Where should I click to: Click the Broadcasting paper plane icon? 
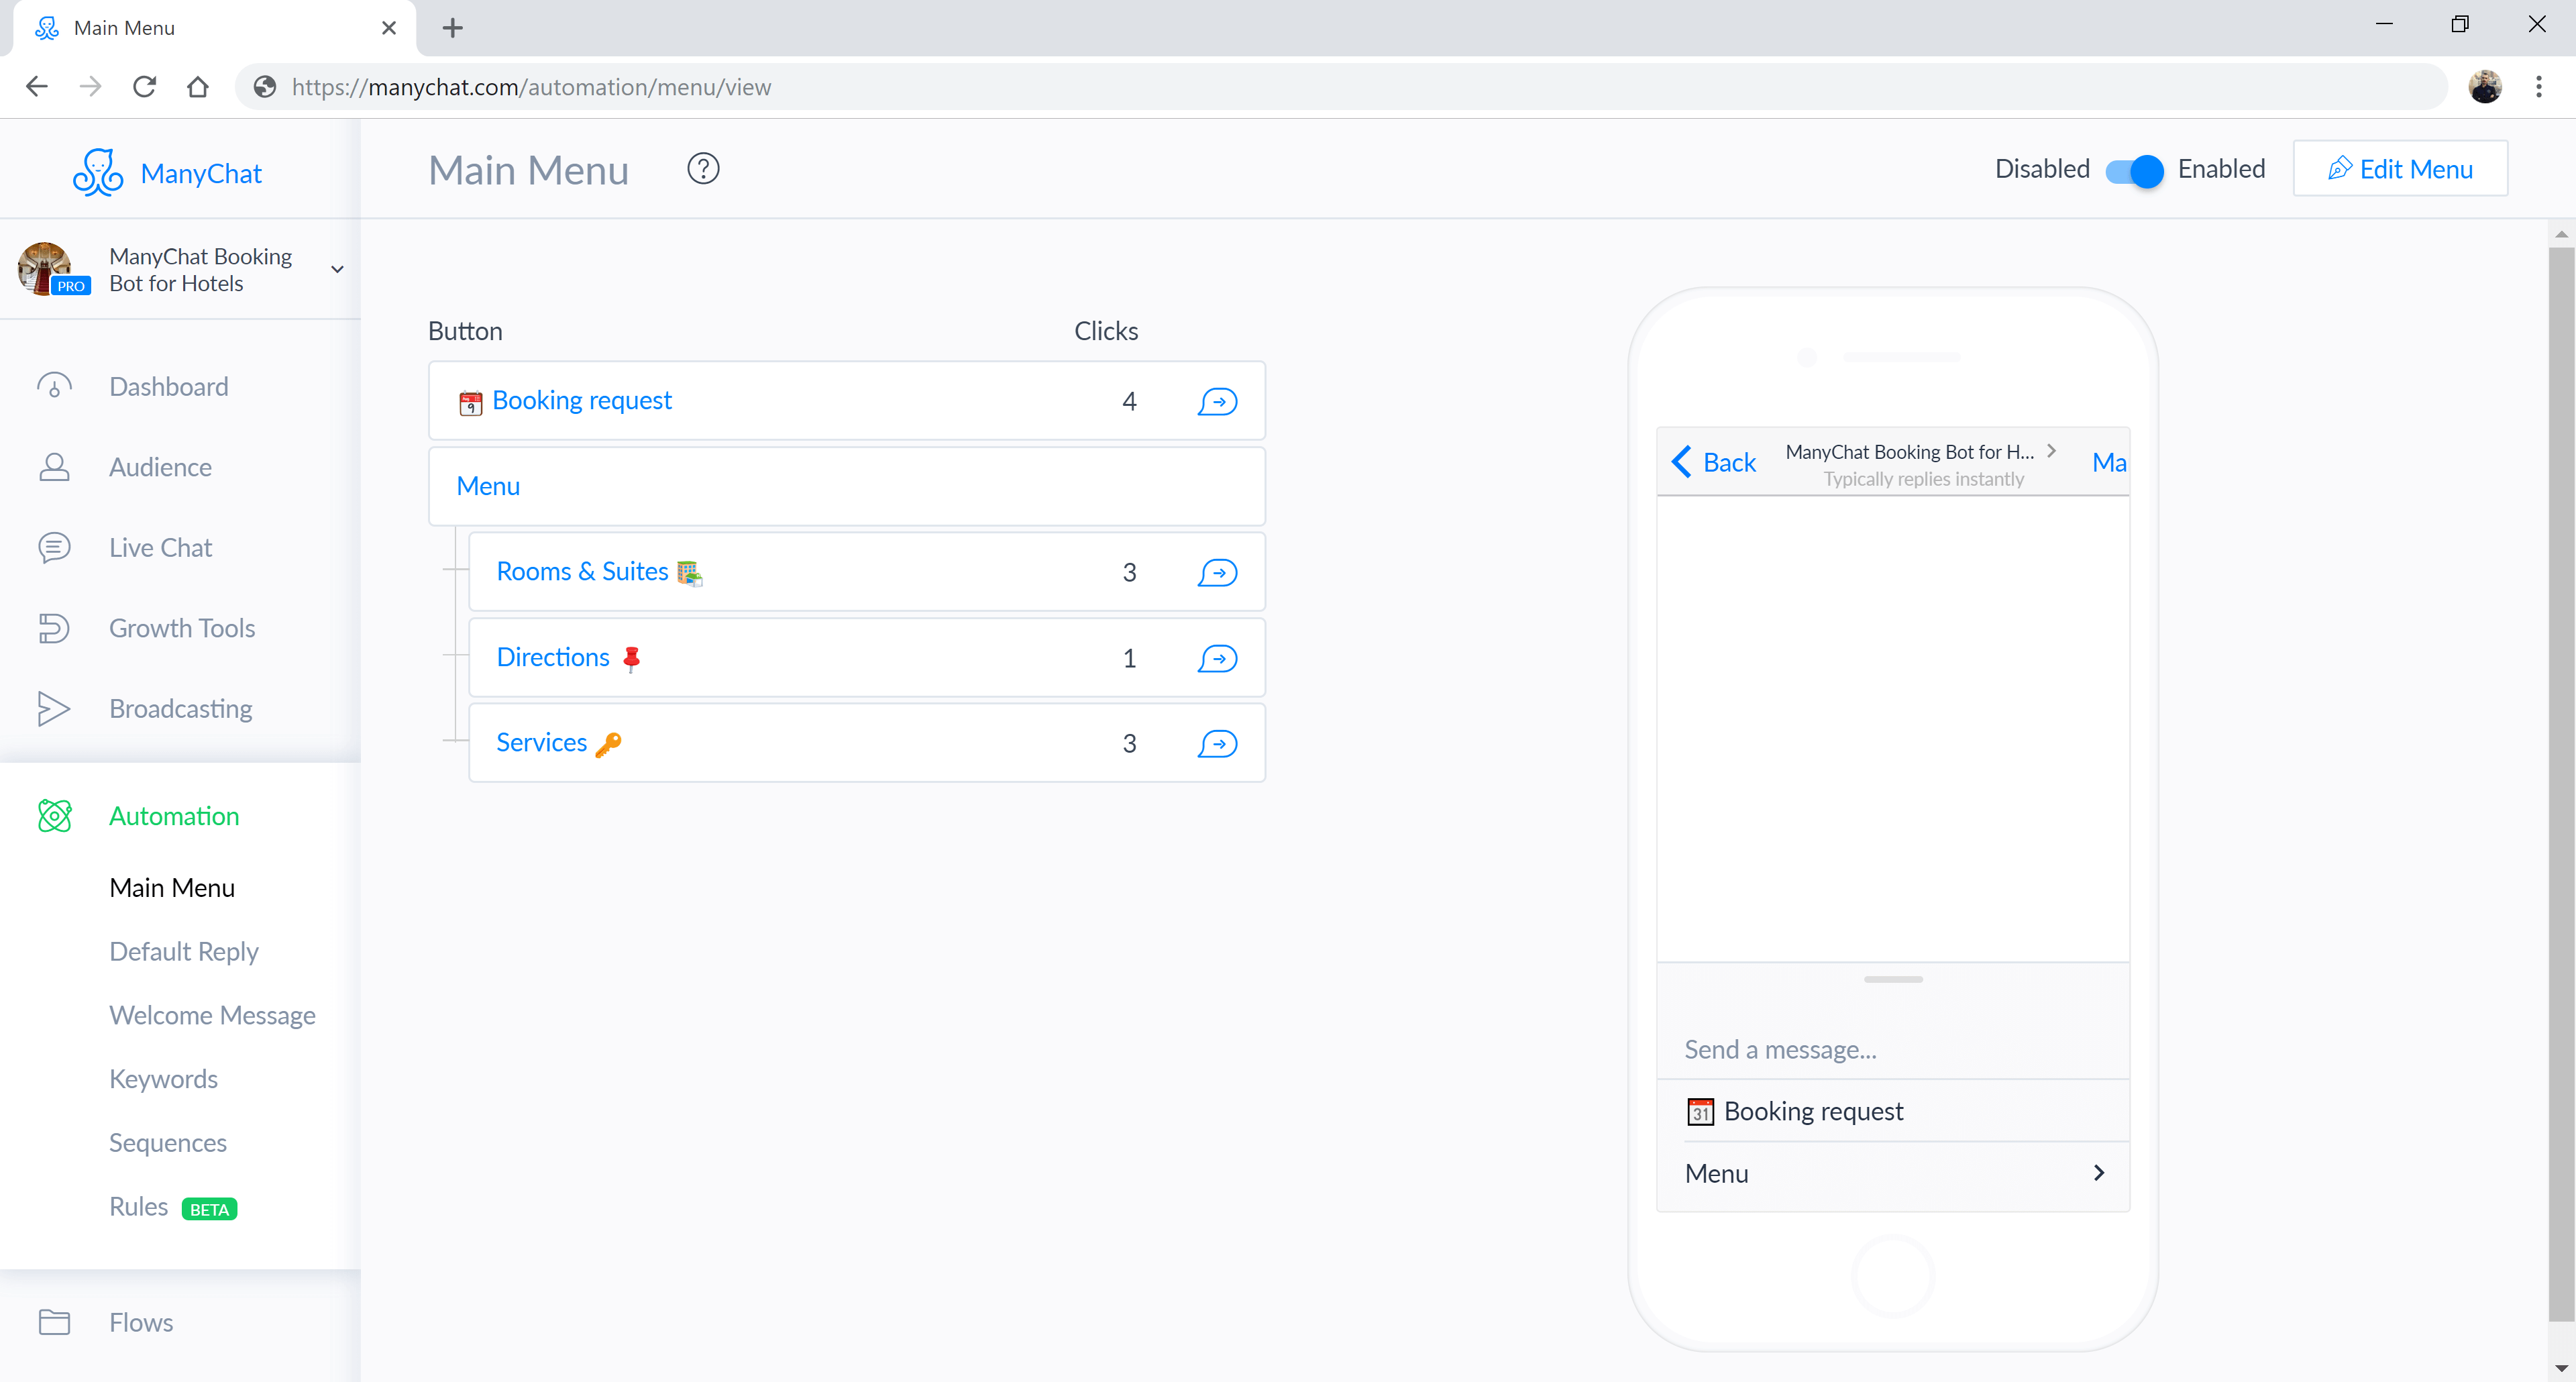(54, 708)
